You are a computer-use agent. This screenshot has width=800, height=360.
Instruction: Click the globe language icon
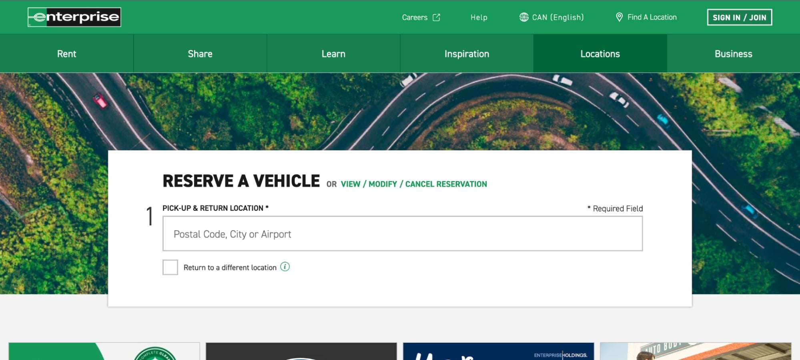(524, 17)
